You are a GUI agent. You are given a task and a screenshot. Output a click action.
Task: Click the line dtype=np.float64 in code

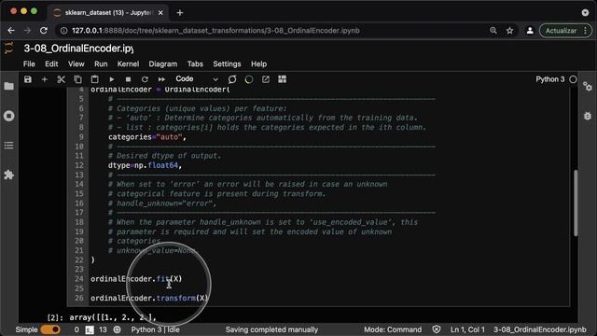145,165
